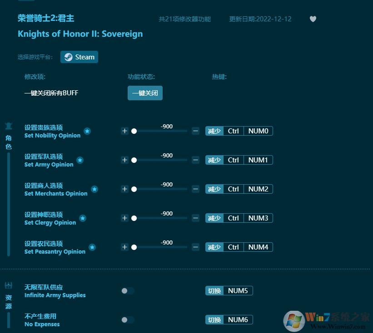The image size is (373, 333).
Task: Select the resources (资源) sidebar icon
Action: [x=9, y=286]
